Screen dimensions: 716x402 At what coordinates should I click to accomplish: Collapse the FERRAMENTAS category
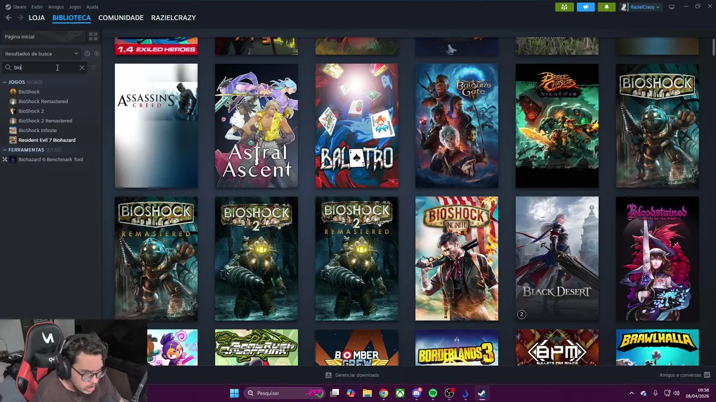[4, 150]
